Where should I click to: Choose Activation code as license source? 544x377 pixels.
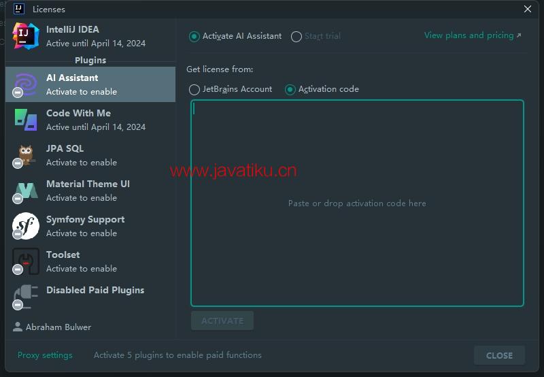click(290, 90)
